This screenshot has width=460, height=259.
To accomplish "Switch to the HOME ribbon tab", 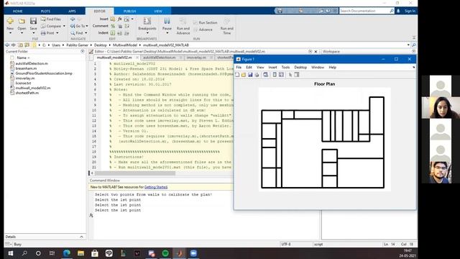I will click(x=17, y=12).
